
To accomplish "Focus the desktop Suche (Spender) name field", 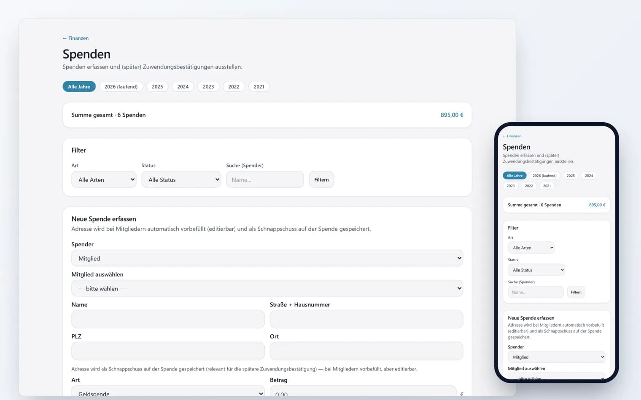I will click(265, 179).
